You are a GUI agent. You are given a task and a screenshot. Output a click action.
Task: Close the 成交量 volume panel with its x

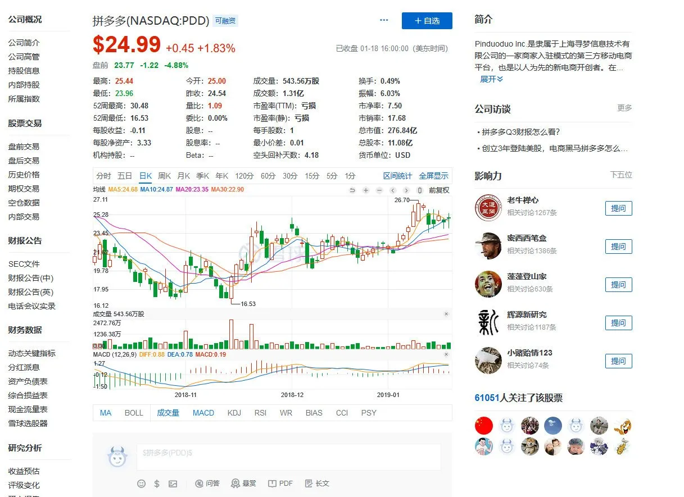coord(446,314)
